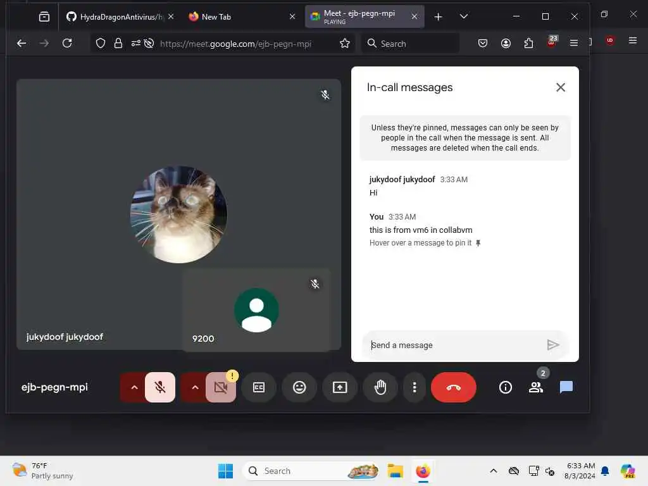Turn on the camera in Meet
Image resolution: width=648 pixels, height=486 pixels.
(x=221, y=387)
